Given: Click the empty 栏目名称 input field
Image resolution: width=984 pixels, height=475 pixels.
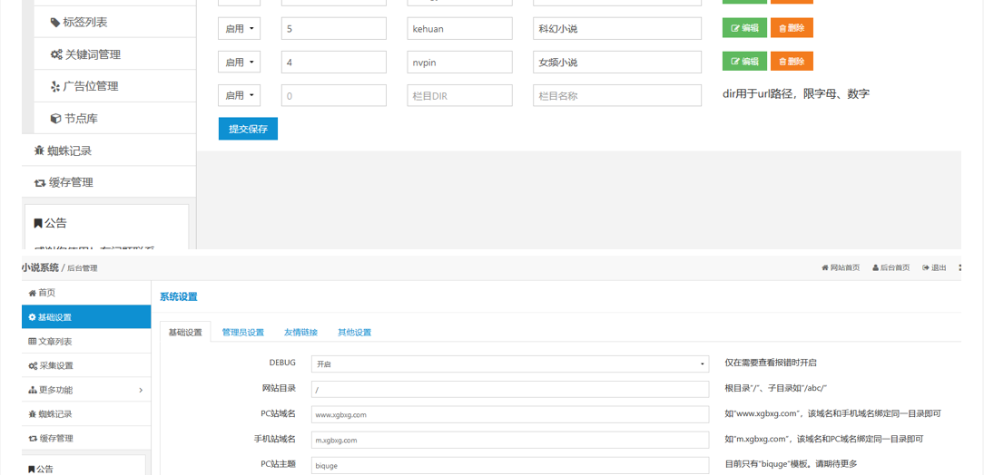Looking at the screenshot, I should point(617,95).
